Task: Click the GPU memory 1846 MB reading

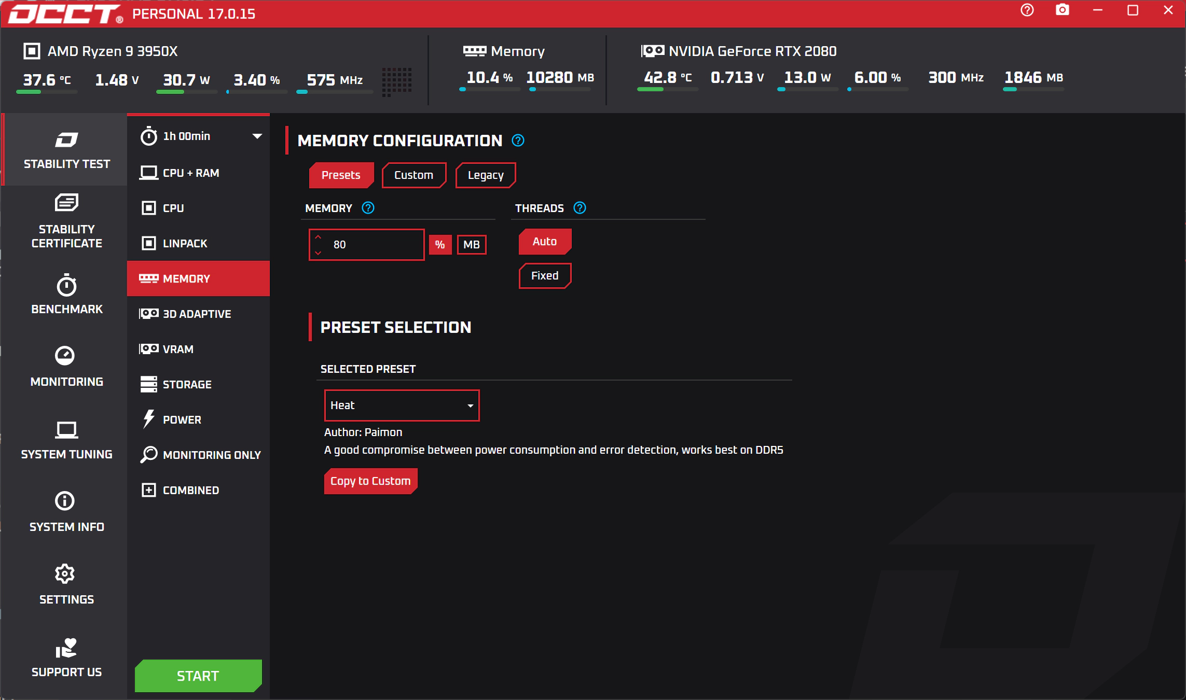Action: (1033, 77)
